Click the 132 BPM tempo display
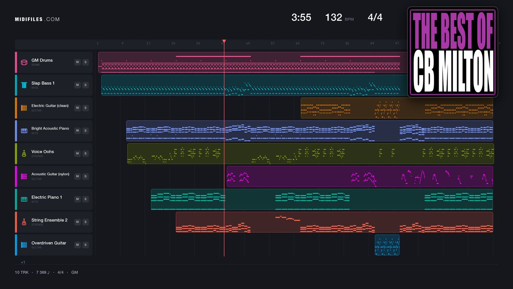Screen dimensions: 513x289 [339, 17]
